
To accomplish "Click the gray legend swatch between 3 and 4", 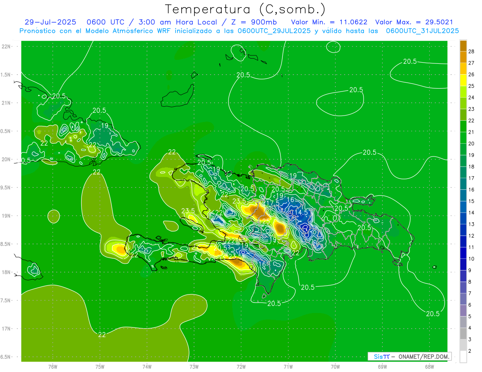I will (x=463, y=333).
